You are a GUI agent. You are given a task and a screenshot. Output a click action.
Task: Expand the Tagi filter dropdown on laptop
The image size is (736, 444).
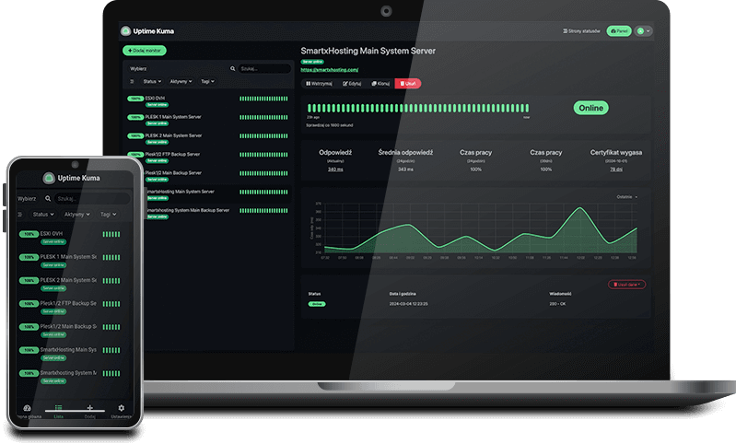207,82
